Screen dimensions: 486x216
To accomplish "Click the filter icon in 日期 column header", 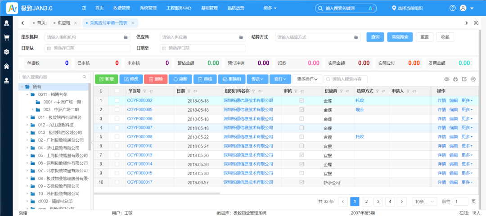I will (x=189, y=91).
